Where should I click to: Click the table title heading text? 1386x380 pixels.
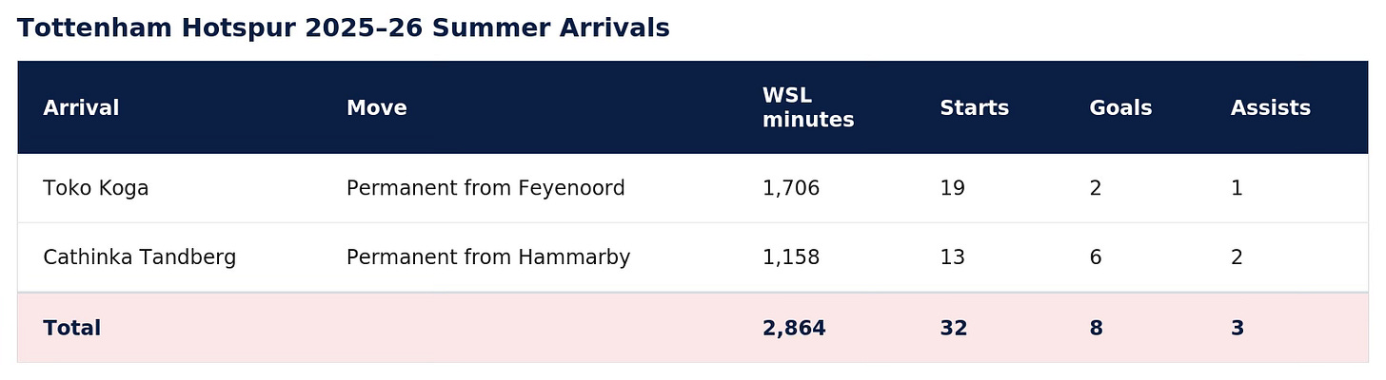pyautogui.click(x=343, y=28)
